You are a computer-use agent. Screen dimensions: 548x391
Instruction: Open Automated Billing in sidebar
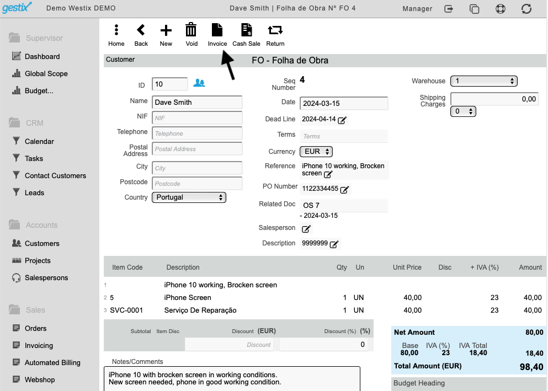coord(46,362)
